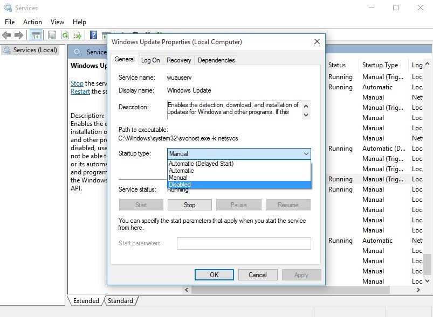Click the Export List toolbar icon
Viewport: 433px width, 317px height.
coord(77,34)
